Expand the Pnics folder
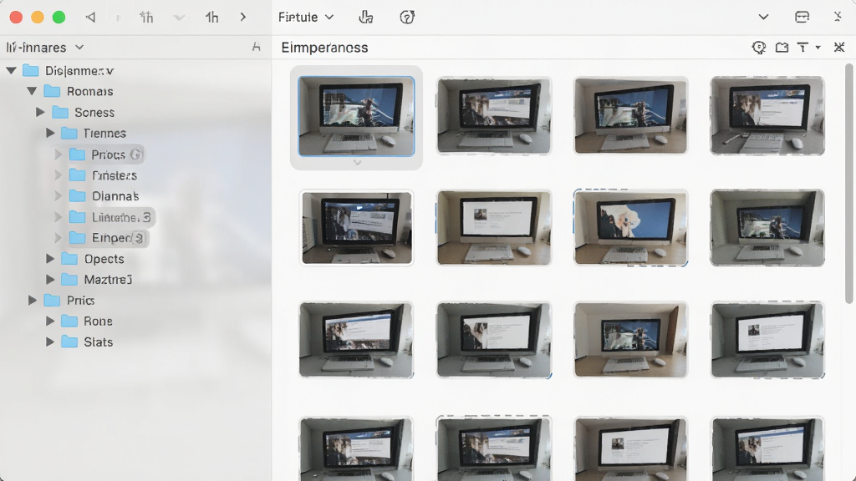This screenshot has width=856, height=481. [x=33, y=300]
